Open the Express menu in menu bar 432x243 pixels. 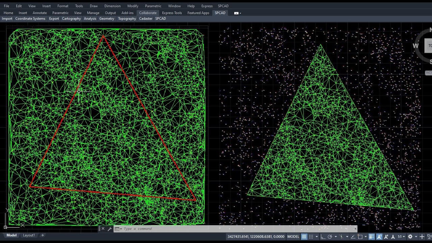(207, 6)
